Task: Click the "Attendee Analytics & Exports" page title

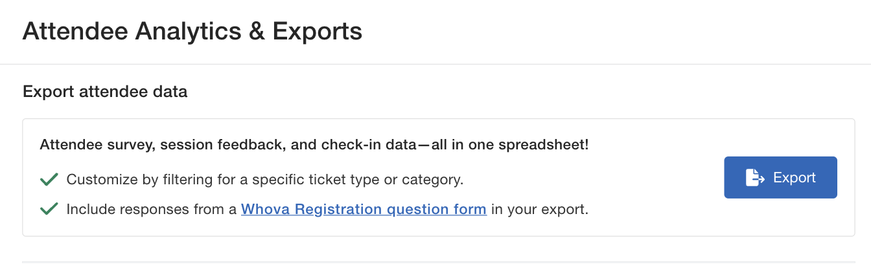Action: pyautogui.click(x=192, y=31)
